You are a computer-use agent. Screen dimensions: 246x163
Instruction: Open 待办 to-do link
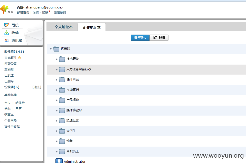(7, 109)
